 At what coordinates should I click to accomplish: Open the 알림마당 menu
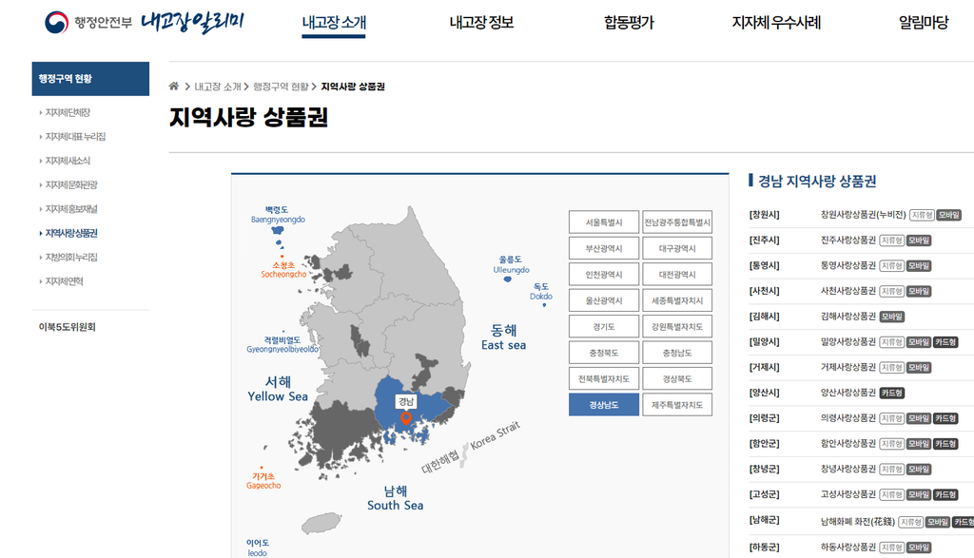(x=924, y=23)
